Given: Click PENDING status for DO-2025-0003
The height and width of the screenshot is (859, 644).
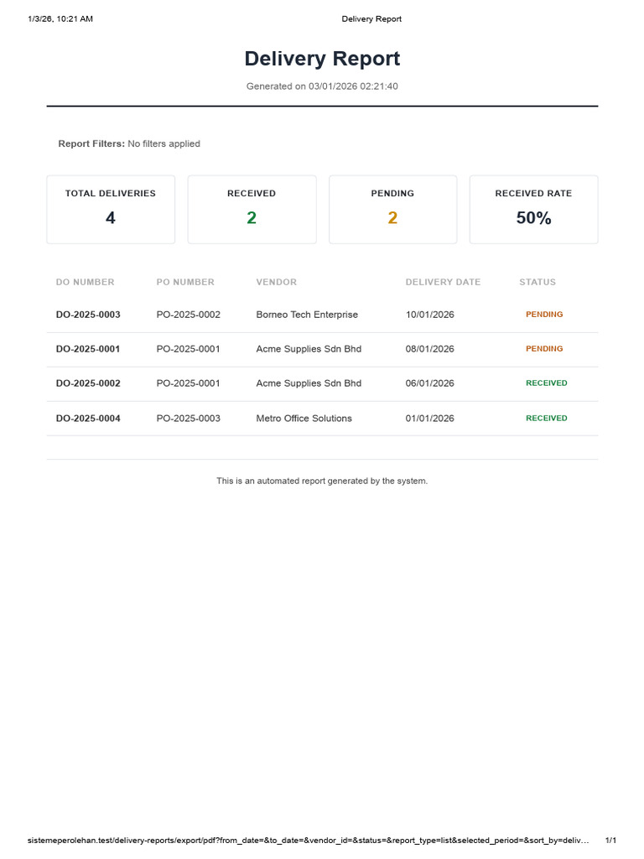Looking at the screenshot, I should point(544,315).
